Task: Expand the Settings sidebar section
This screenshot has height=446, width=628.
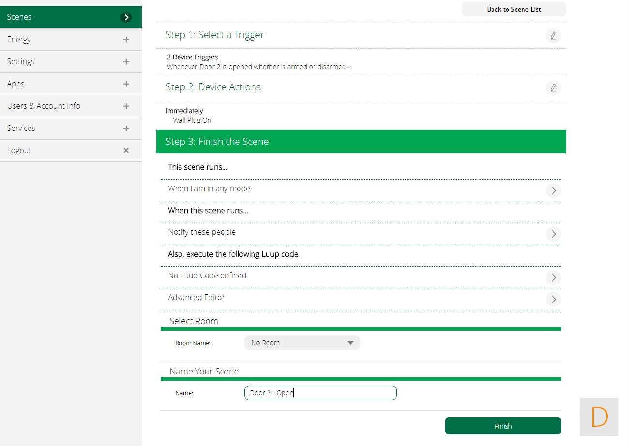Action: [x=126, y=62]
